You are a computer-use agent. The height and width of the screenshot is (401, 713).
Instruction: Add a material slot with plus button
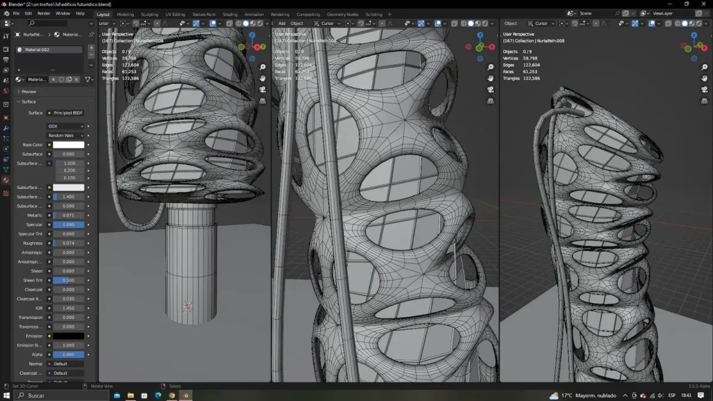[91, 48]
